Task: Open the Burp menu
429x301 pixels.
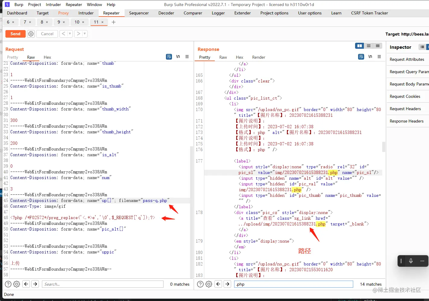Action: [19, 5]
